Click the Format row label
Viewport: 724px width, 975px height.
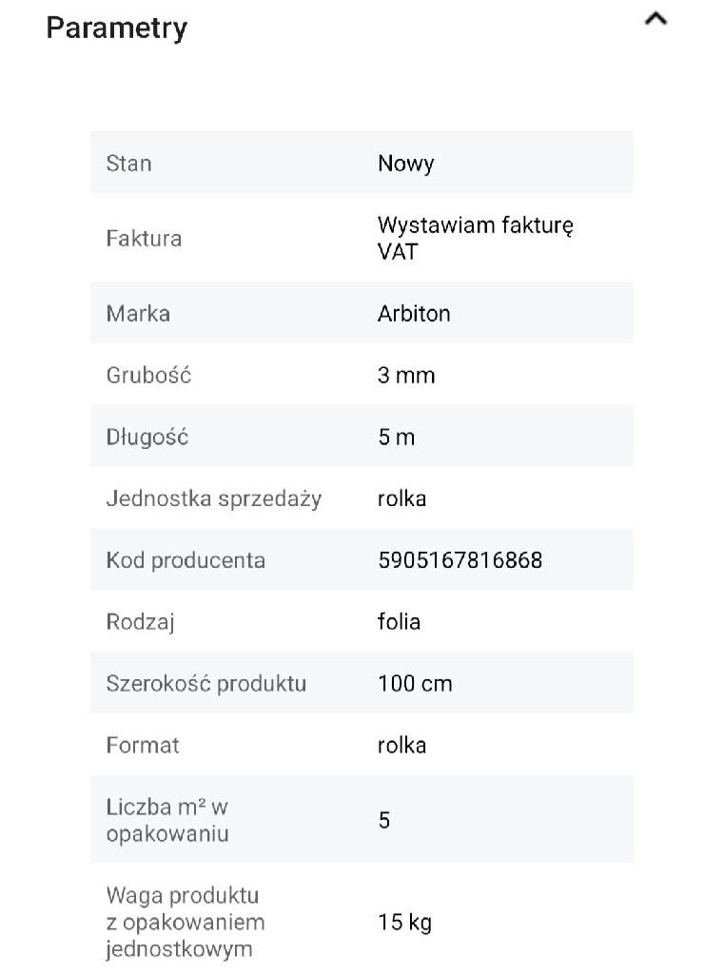click(x=143, y=745)
